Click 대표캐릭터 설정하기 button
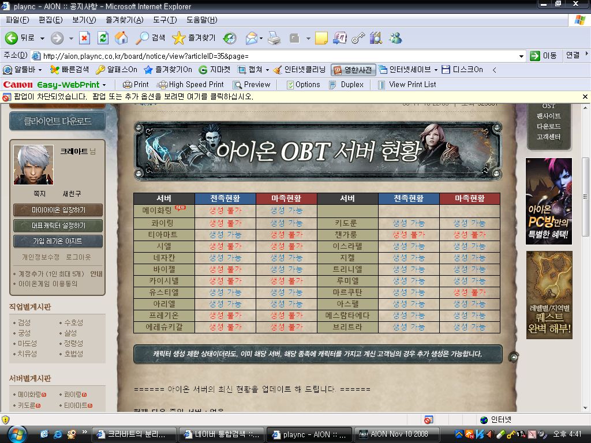Screen dimensions: 591x443 pos(58,226)
